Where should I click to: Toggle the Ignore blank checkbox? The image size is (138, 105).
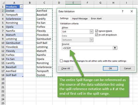[96, 31]
